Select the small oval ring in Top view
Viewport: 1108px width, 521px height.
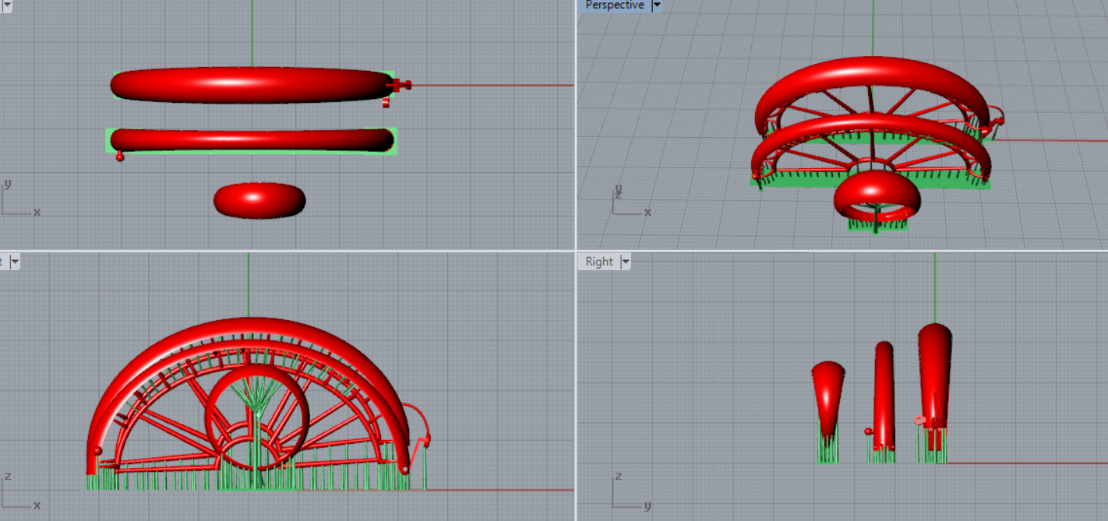(x=259, y=200)
